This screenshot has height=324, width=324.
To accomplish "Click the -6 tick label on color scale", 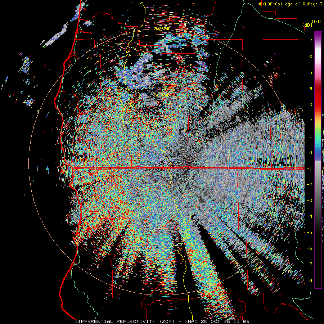I will tap(309, 248).
